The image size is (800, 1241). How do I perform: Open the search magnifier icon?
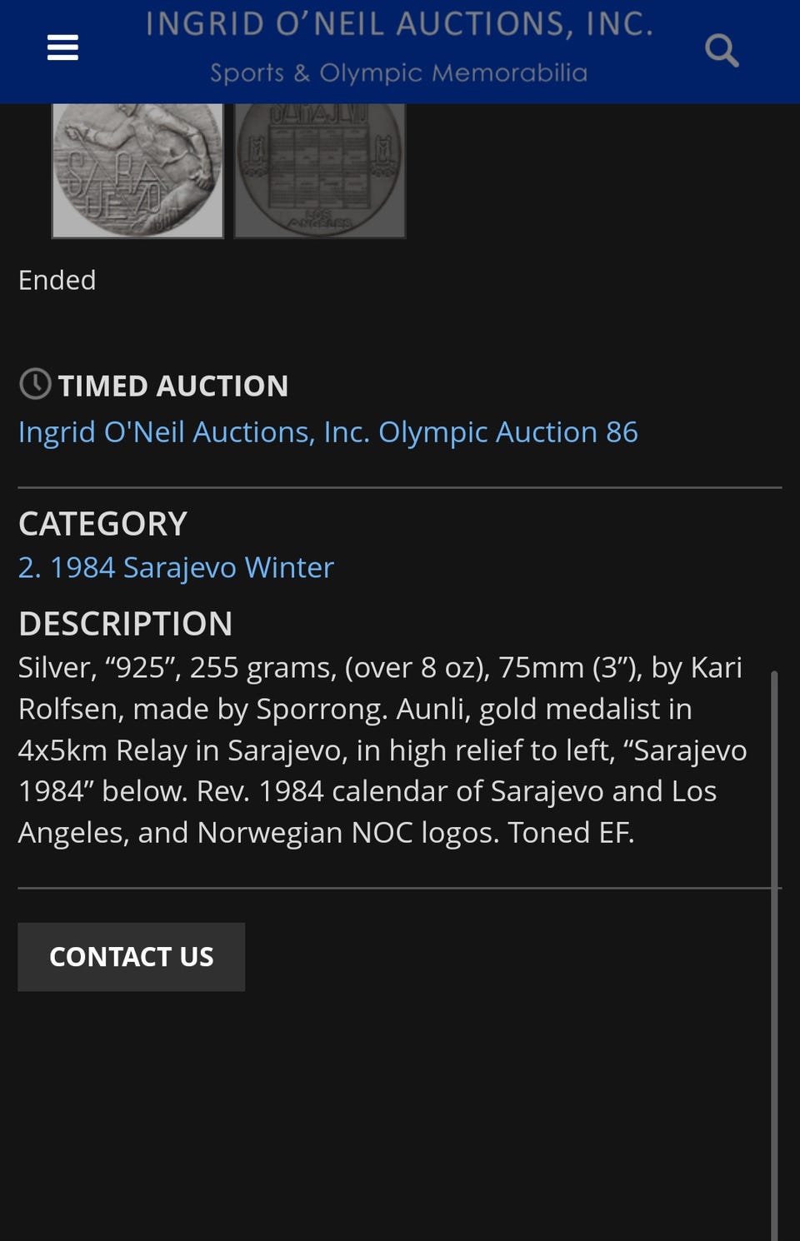(722, 50)
